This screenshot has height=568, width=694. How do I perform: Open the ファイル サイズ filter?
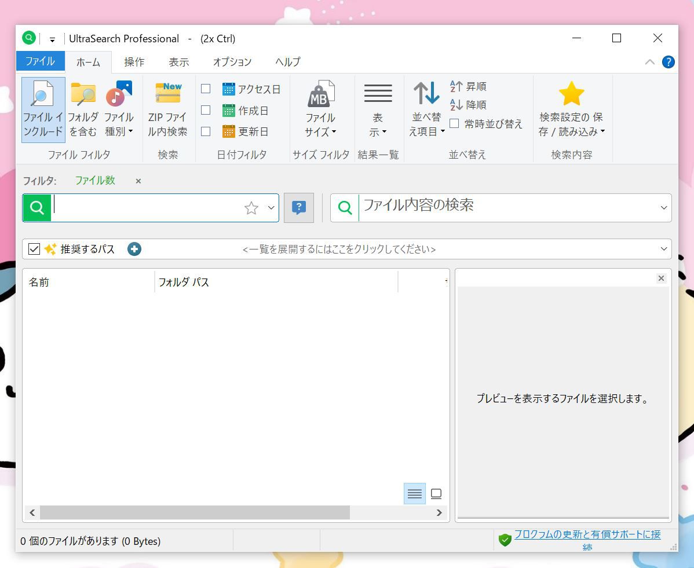point(320,110)
